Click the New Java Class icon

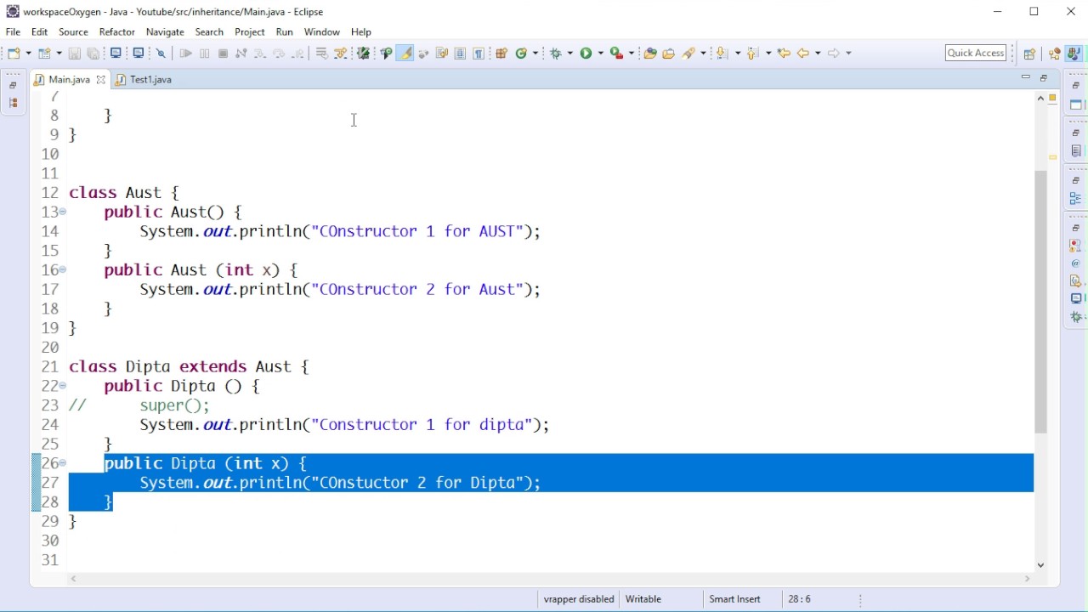click(x=521, y=53)
